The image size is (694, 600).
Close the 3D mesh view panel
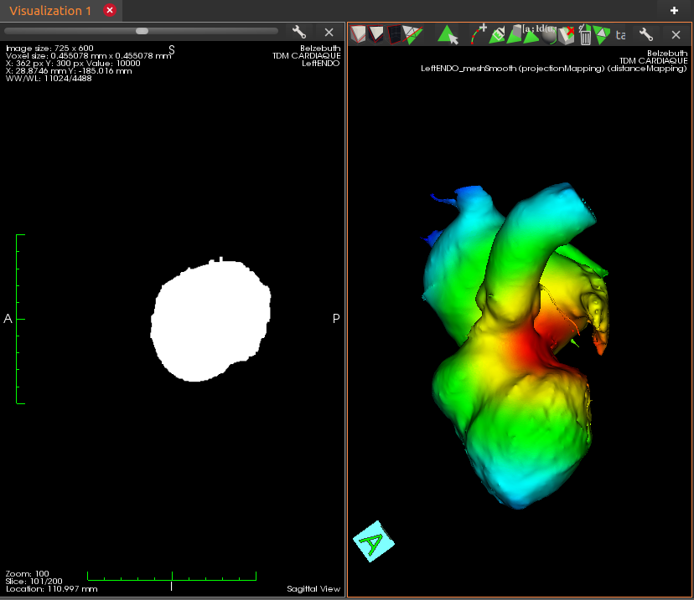click(x=676, y=34)
